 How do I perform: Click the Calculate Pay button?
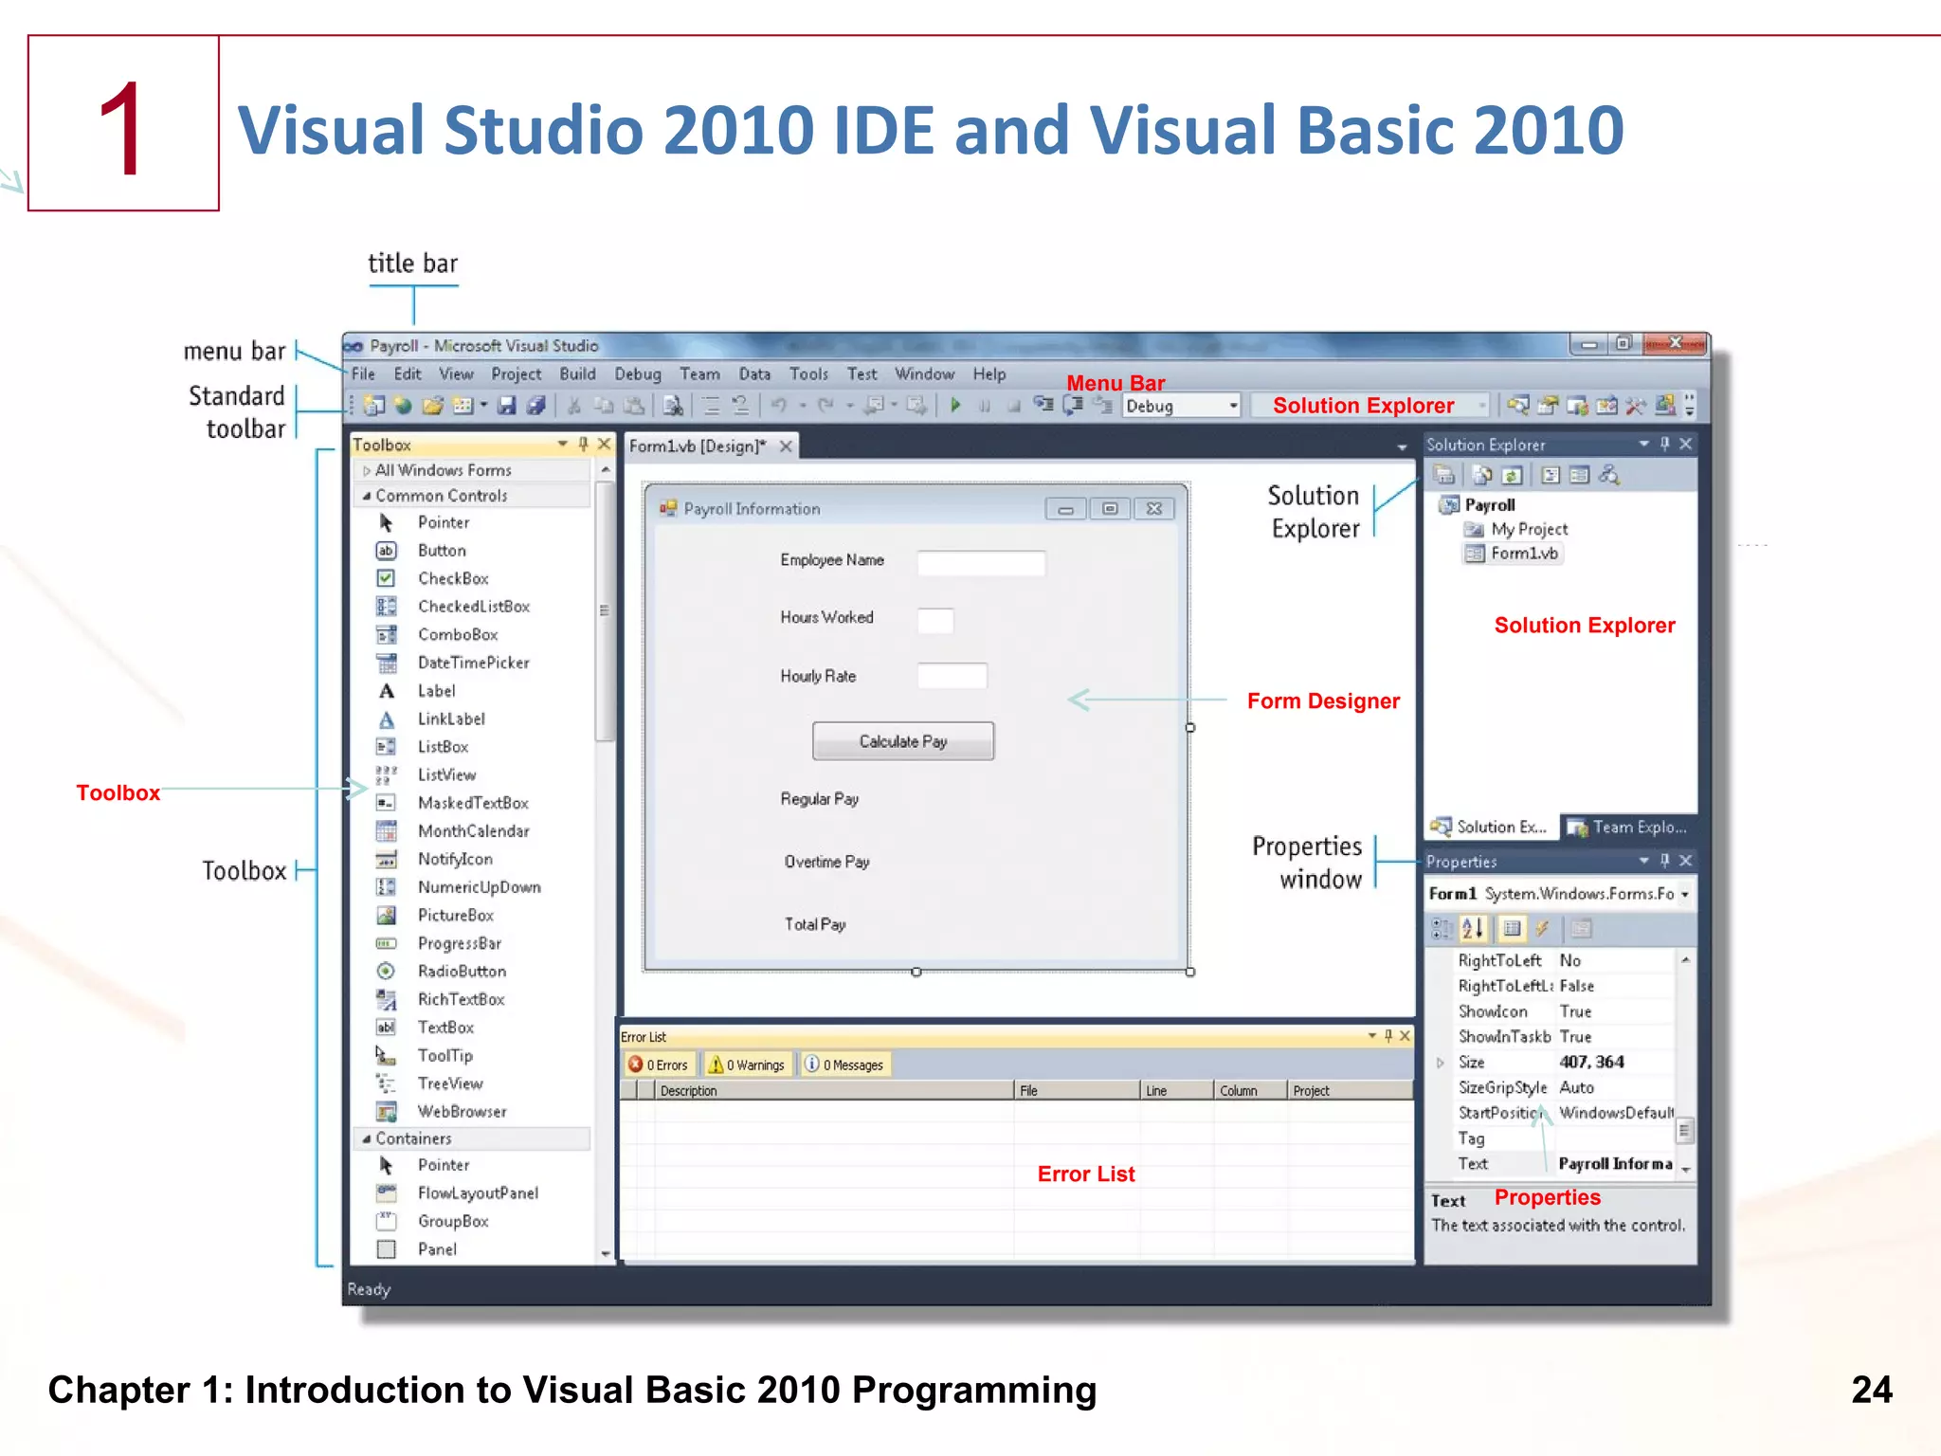point(902,741)
